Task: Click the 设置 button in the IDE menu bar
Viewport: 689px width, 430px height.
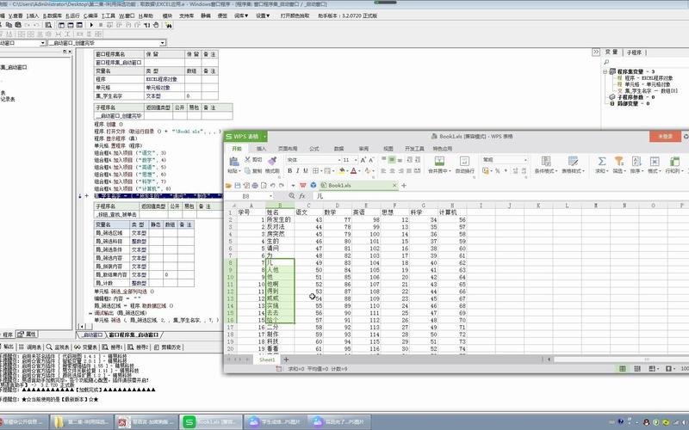Action: pos(263,15)
